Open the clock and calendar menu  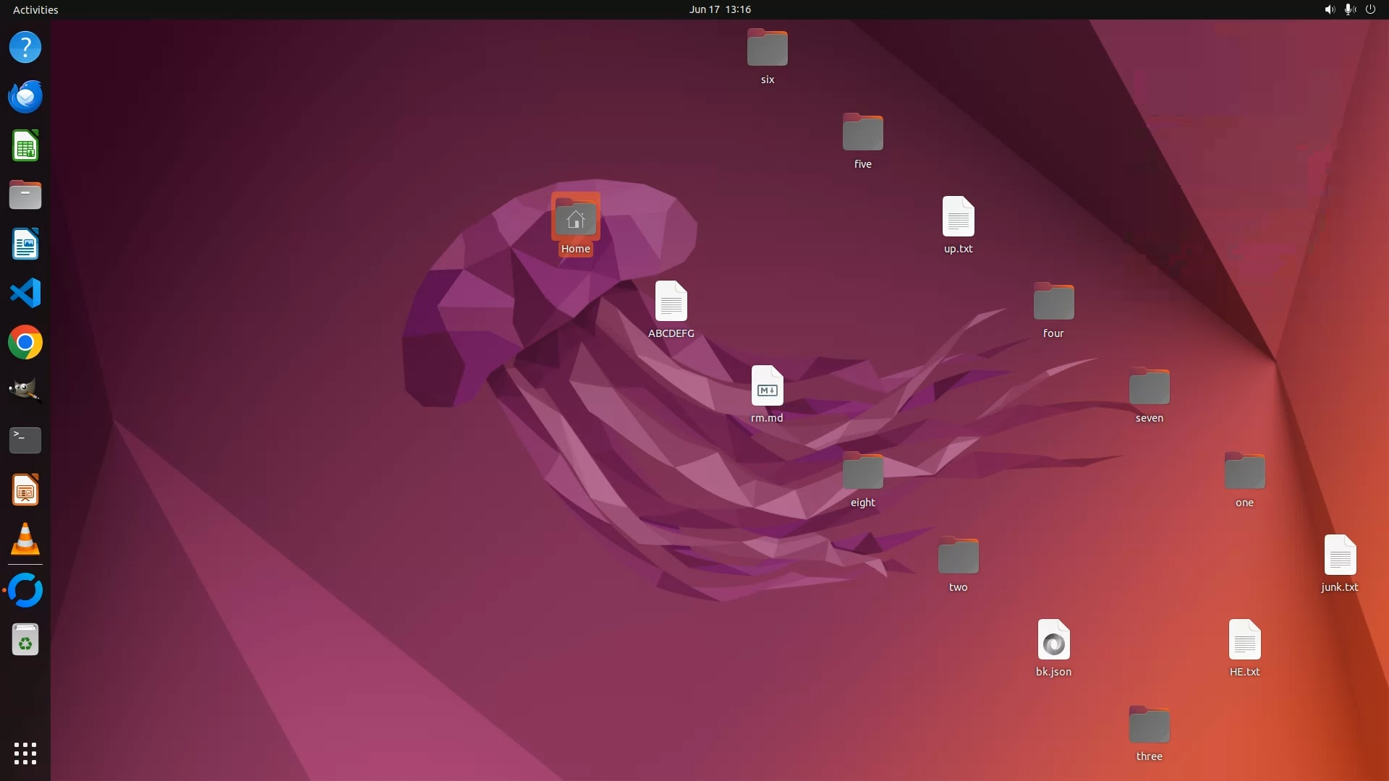(719, 9)
